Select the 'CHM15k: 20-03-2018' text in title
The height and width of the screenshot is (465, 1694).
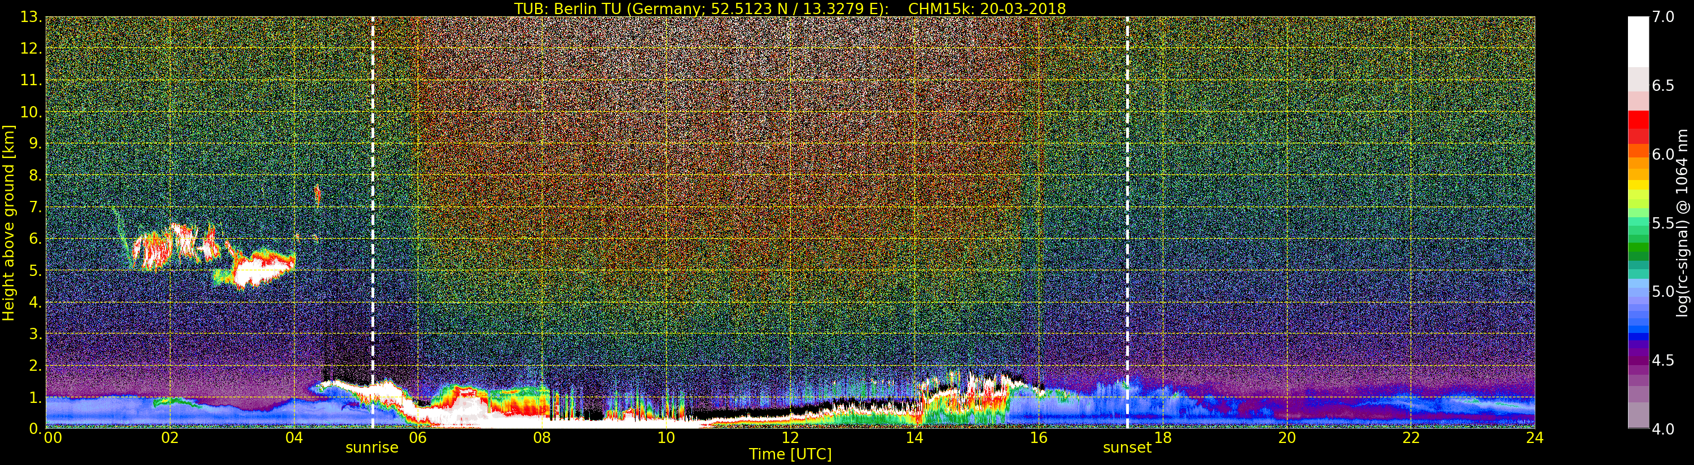click(987, 8)
